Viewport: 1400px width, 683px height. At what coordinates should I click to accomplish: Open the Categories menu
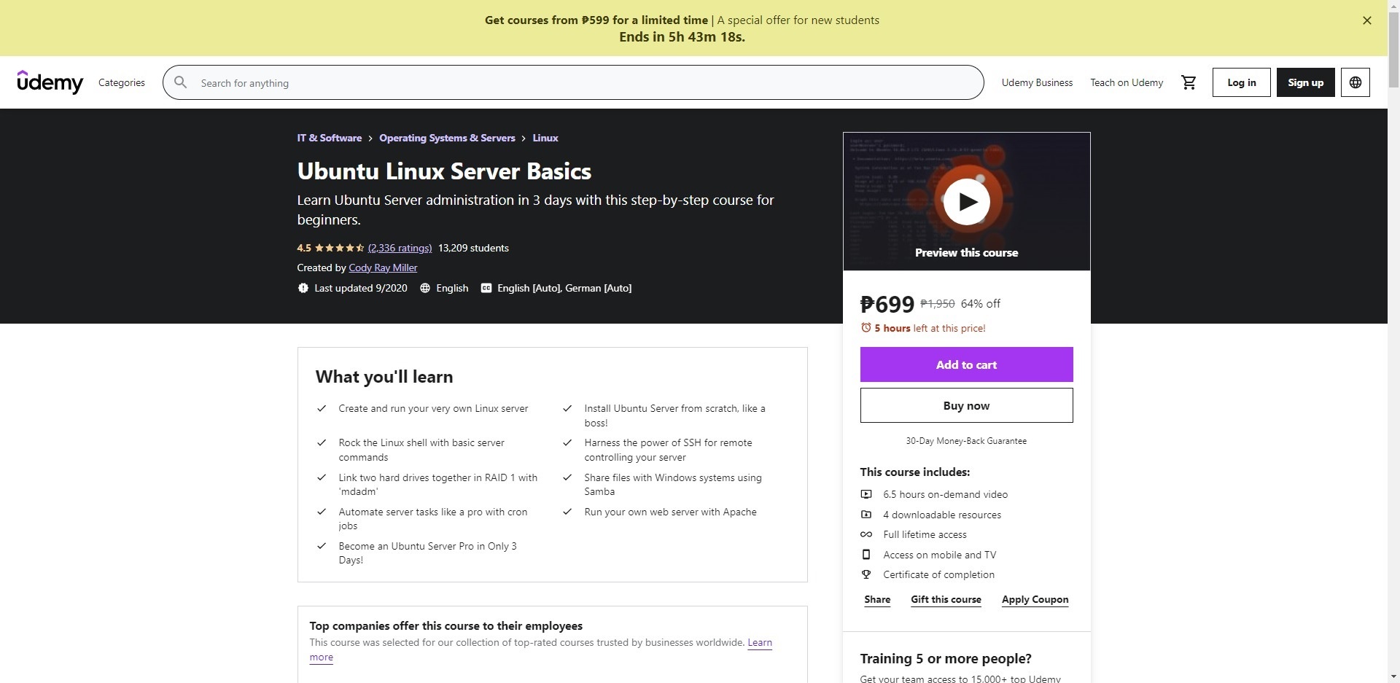pyautogui.click(x=122, y=82)
